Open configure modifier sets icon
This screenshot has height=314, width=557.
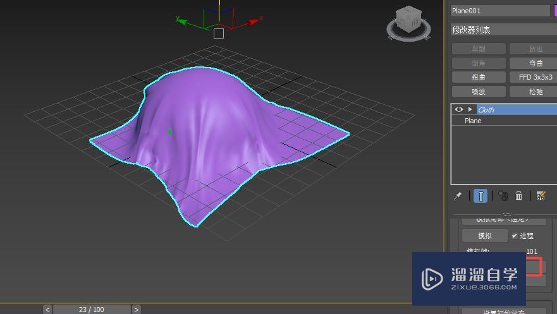541,196
